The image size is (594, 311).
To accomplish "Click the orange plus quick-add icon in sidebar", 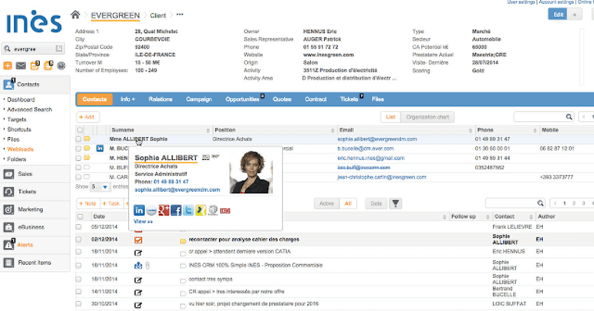I will pos(8,65).
